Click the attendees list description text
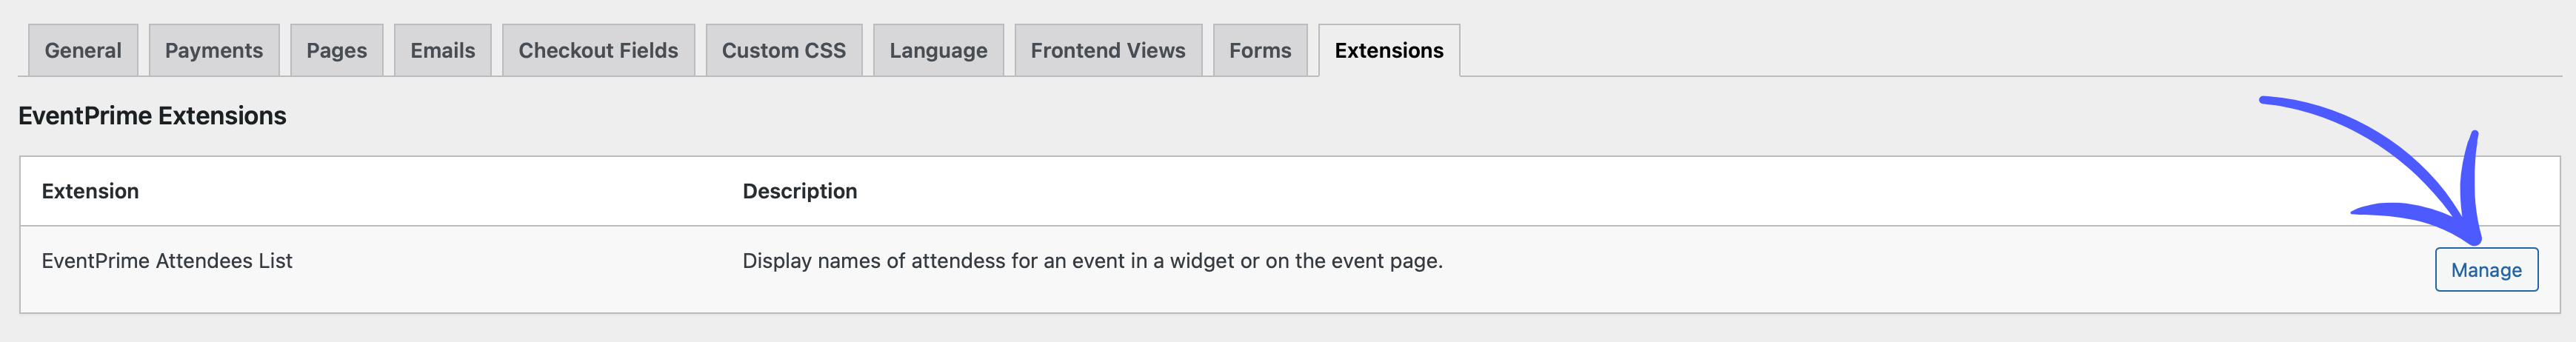 (1092, 261)
